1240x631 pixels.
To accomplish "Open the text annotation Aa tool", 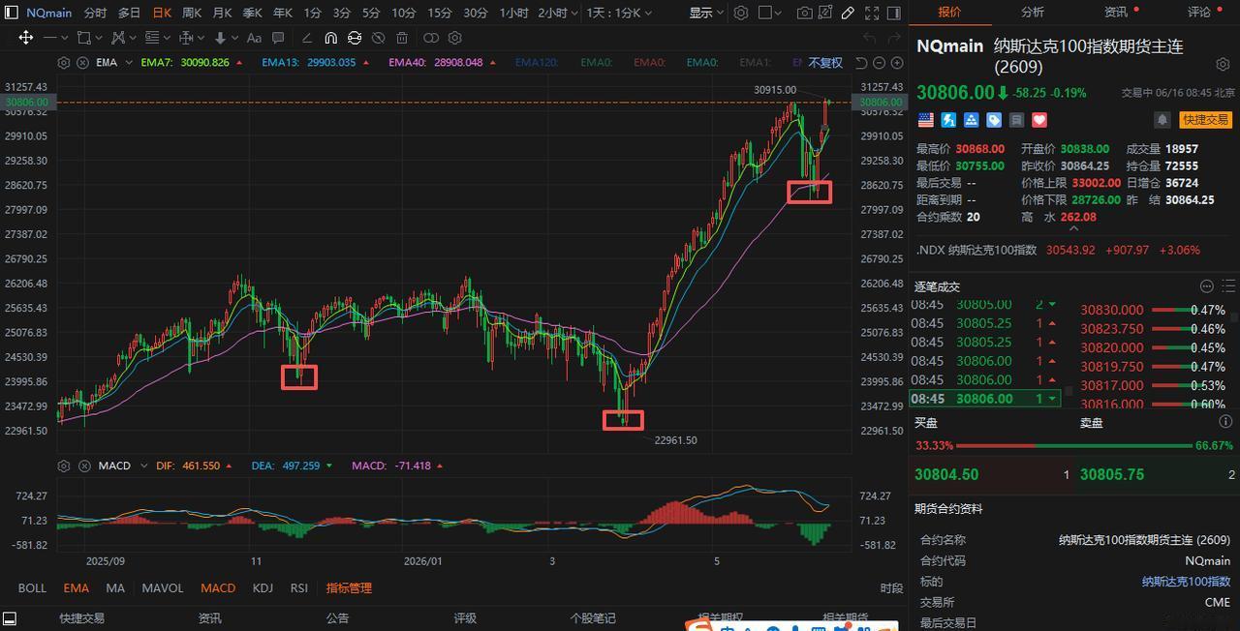I will 254,38.
